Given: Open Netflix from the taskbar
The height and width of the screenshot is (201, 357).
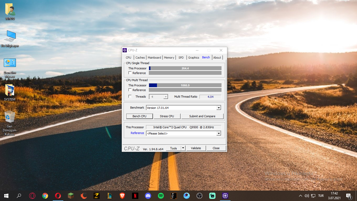Looking at the screenshot, I should pyautogui.click(x=135, y=196).
